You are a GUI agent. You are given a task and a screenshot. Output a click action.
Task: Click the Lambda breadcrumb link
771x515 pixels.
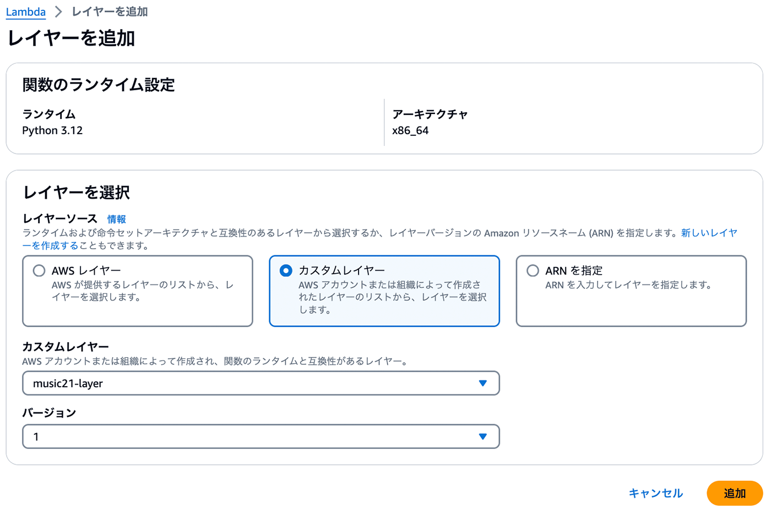pyautogui.click(x=25, y=12)
